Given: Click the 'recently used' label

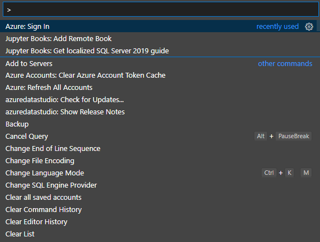Looking at the screenshot, I should pyautogui.click(x=277, y=27).
